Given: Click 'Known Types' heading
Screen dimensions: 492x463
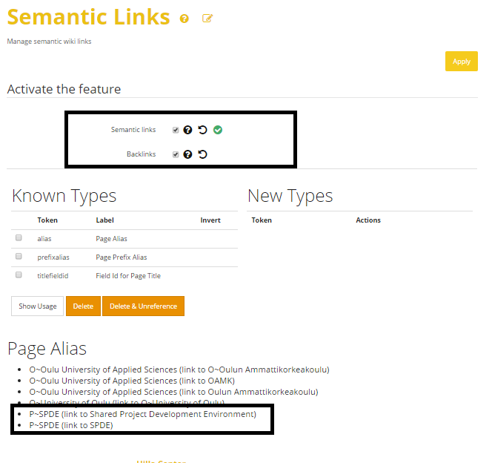Looking at the screenshot, I should 64,196.
